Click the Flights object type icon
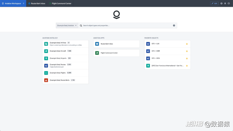This screenshot has height=131, width=233. [46, 73]
